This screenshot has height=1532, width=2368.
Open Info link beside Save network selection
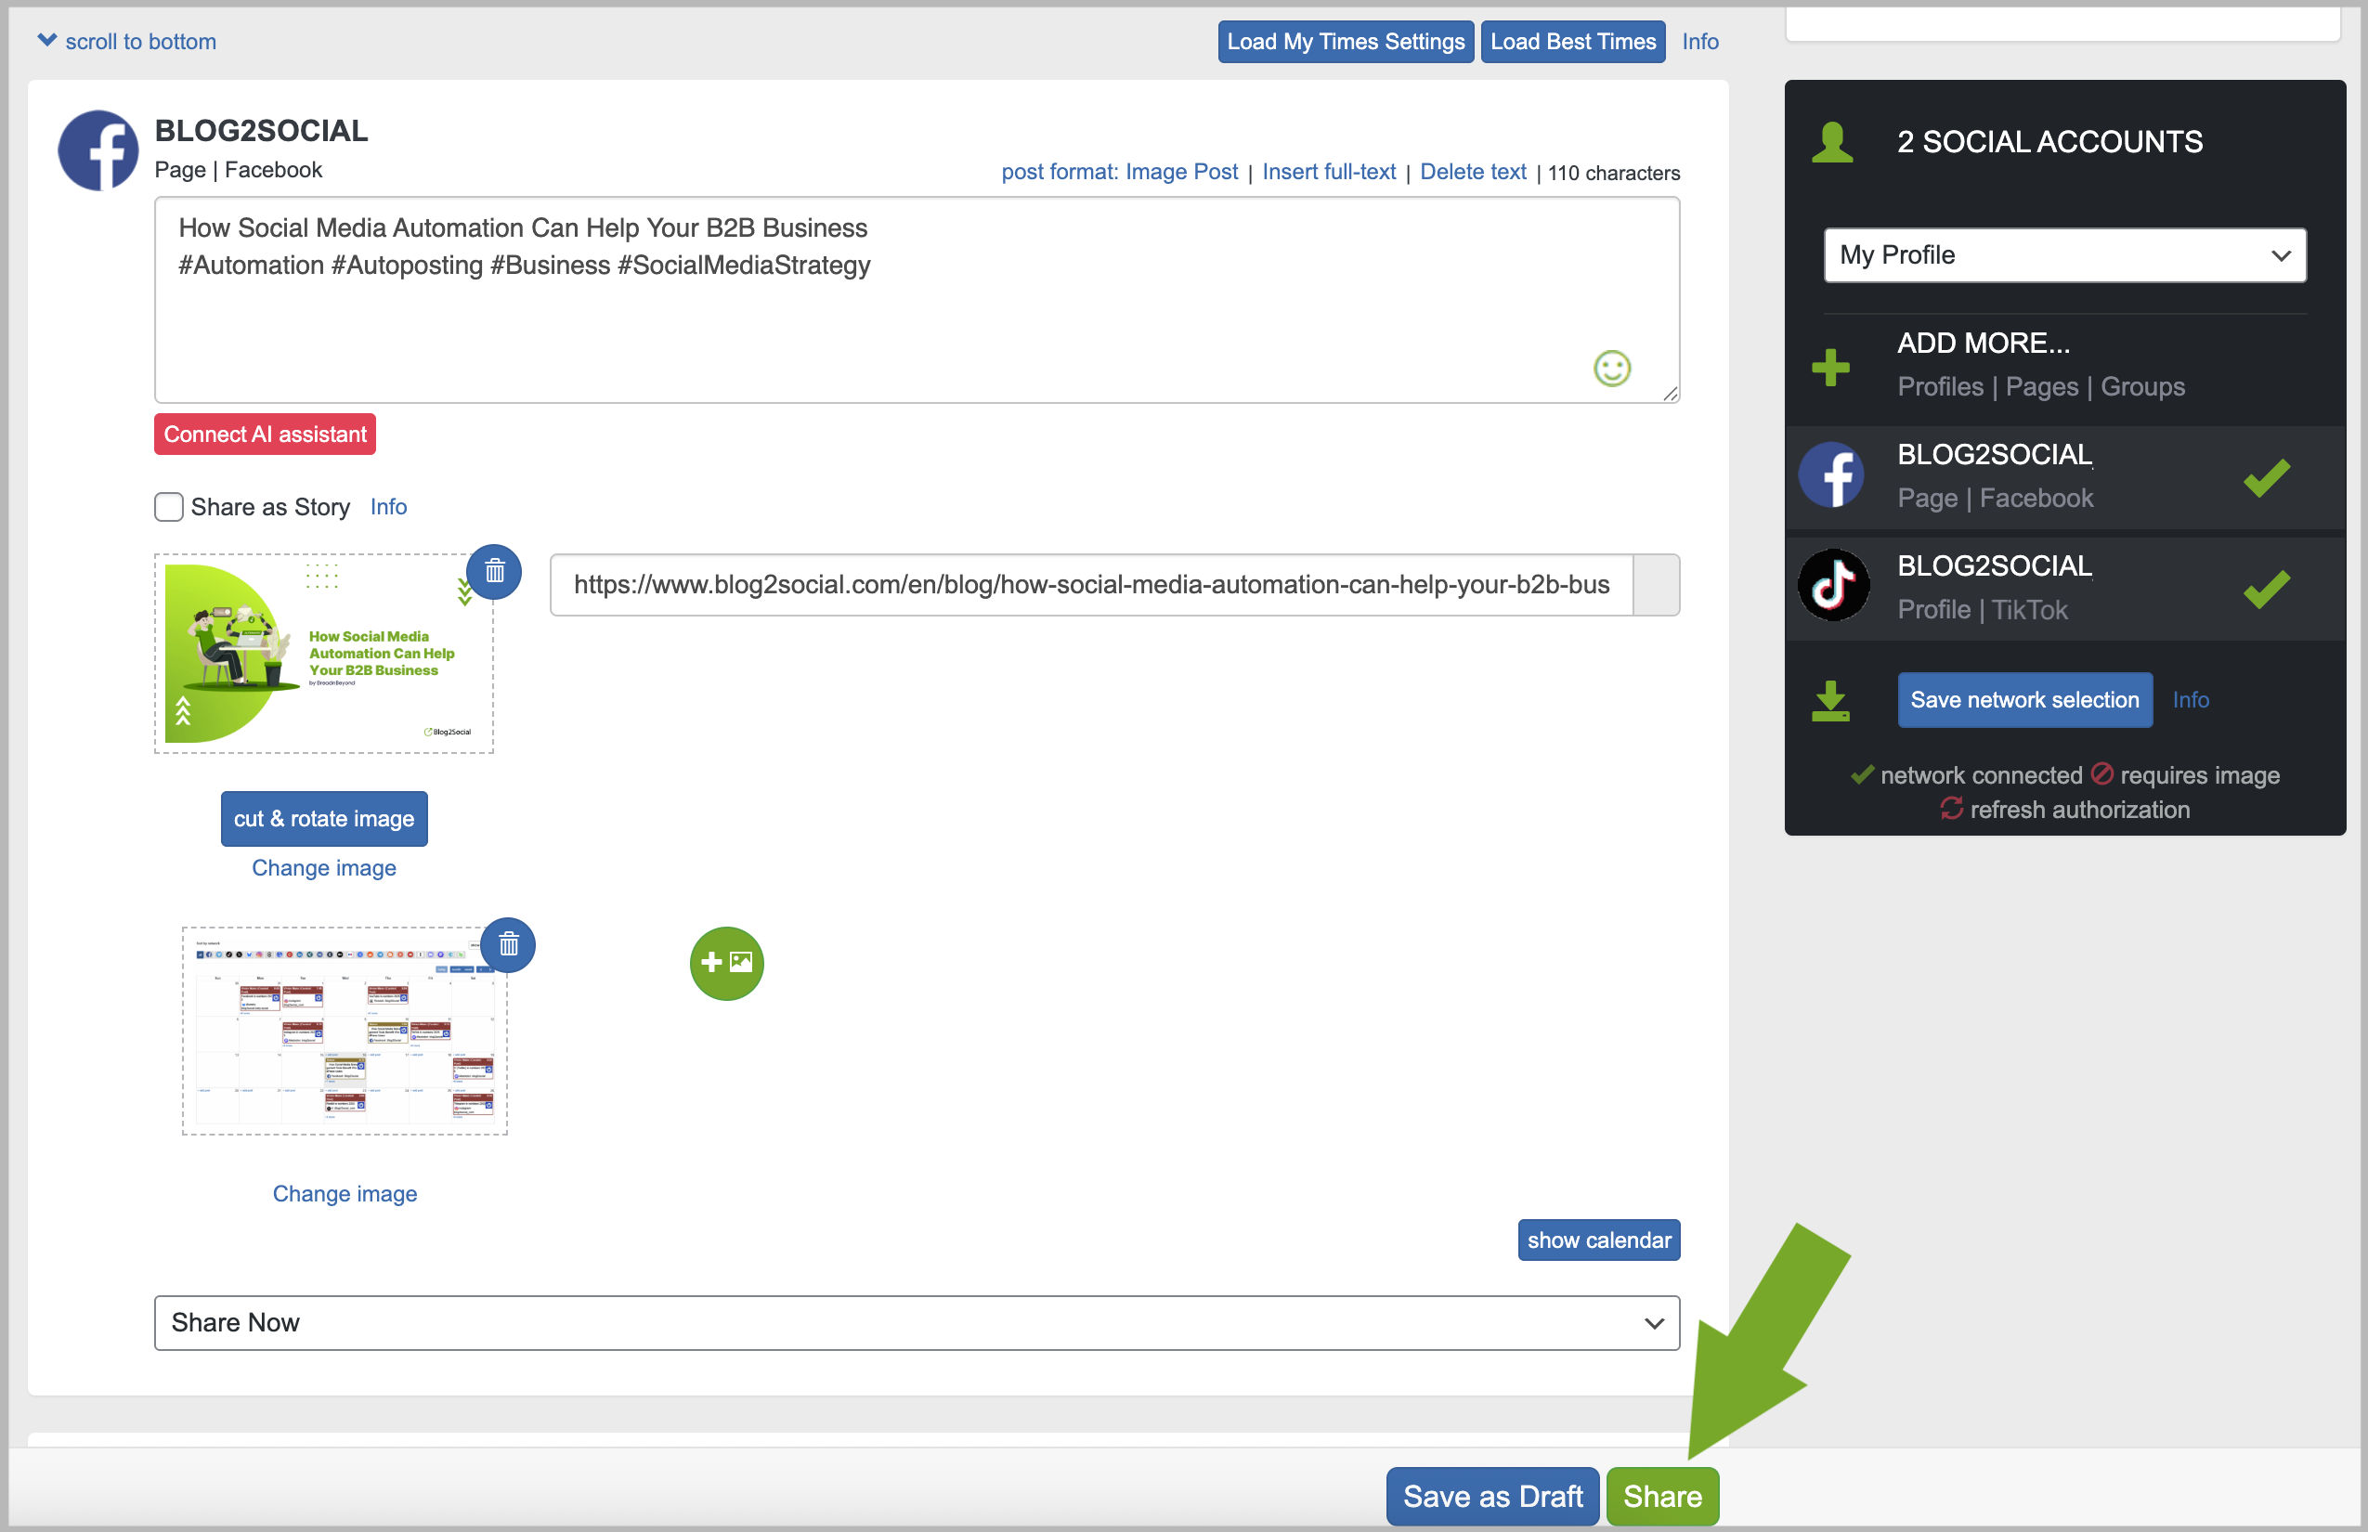2190,699
